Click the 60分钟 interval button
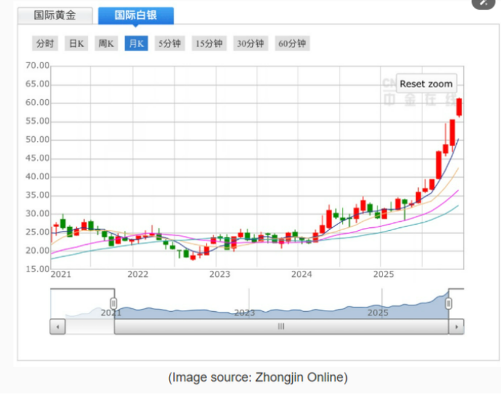 [292, 44]
